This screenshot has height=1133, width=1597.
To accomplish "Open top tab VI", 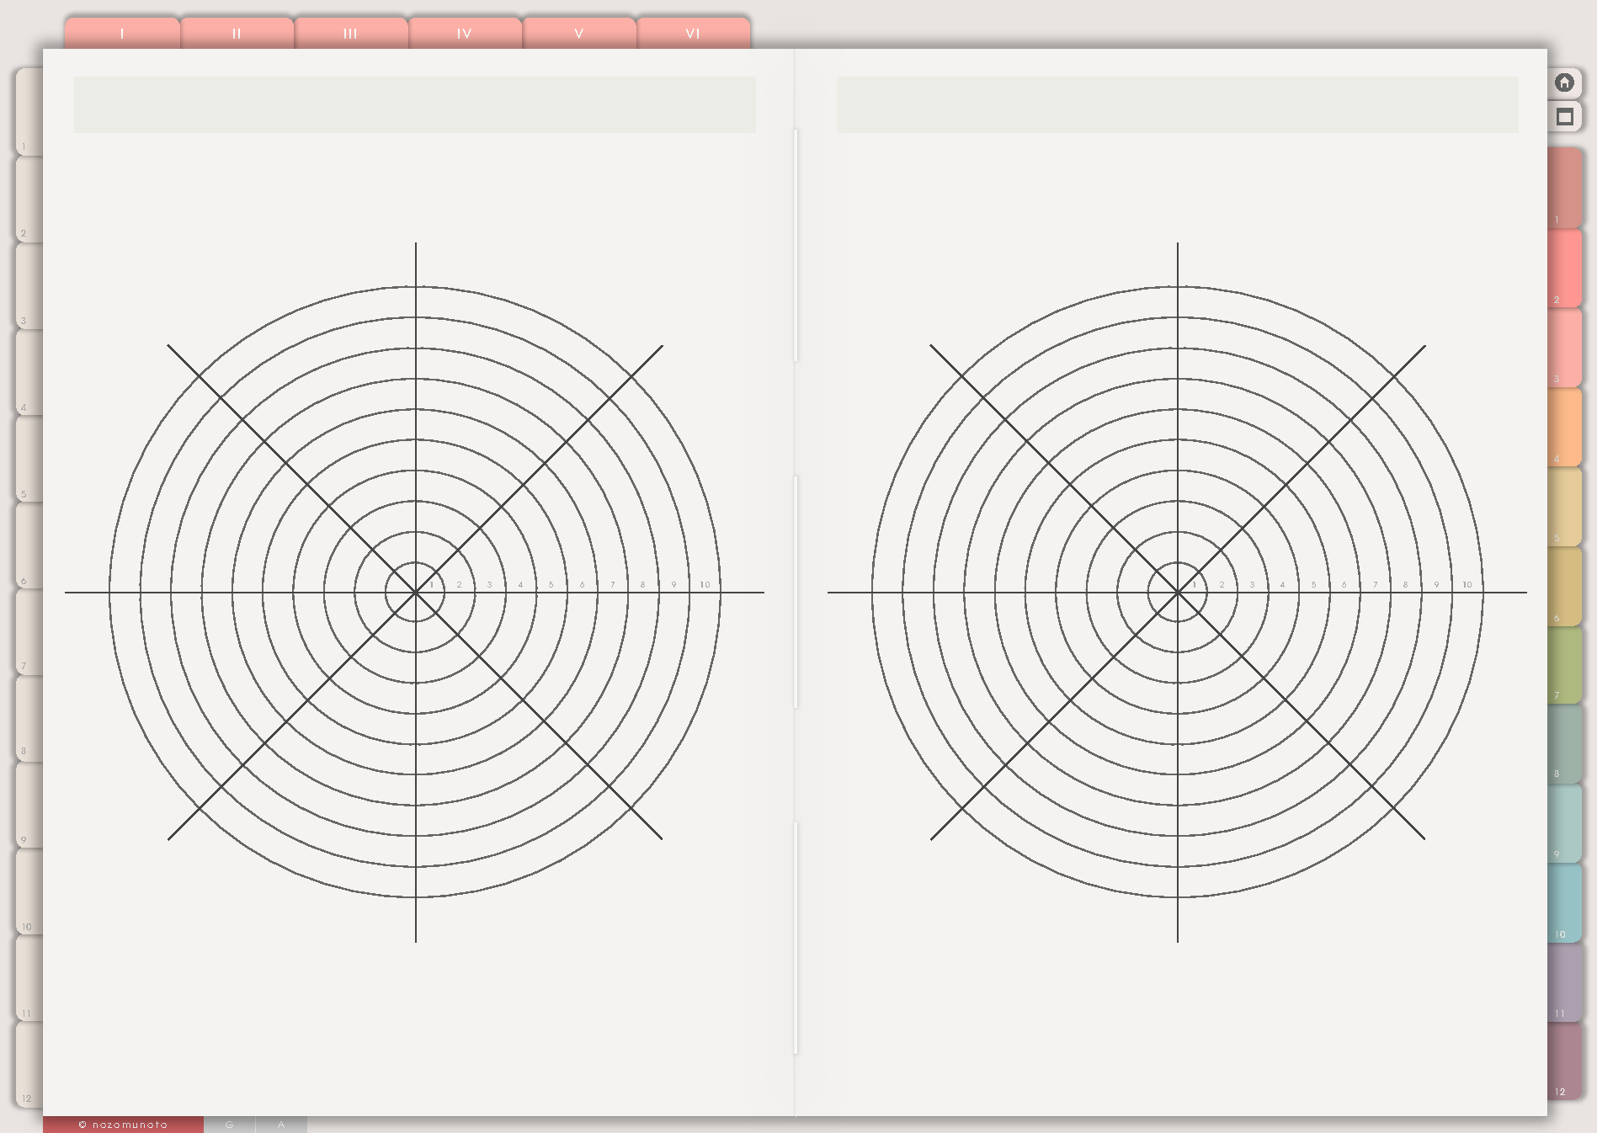I will coord(693,33).
